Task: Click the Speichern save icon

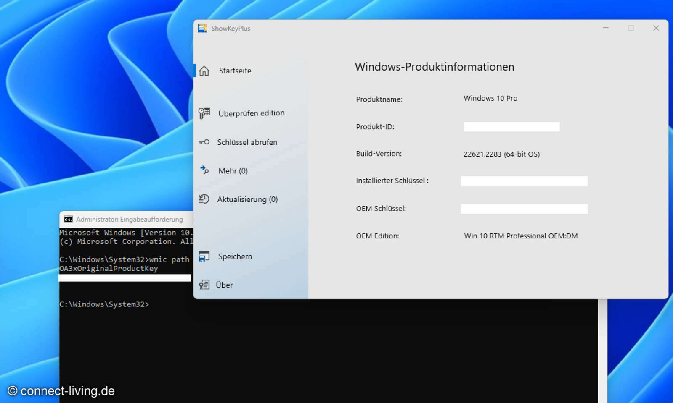Action: (x=204, y=256)
